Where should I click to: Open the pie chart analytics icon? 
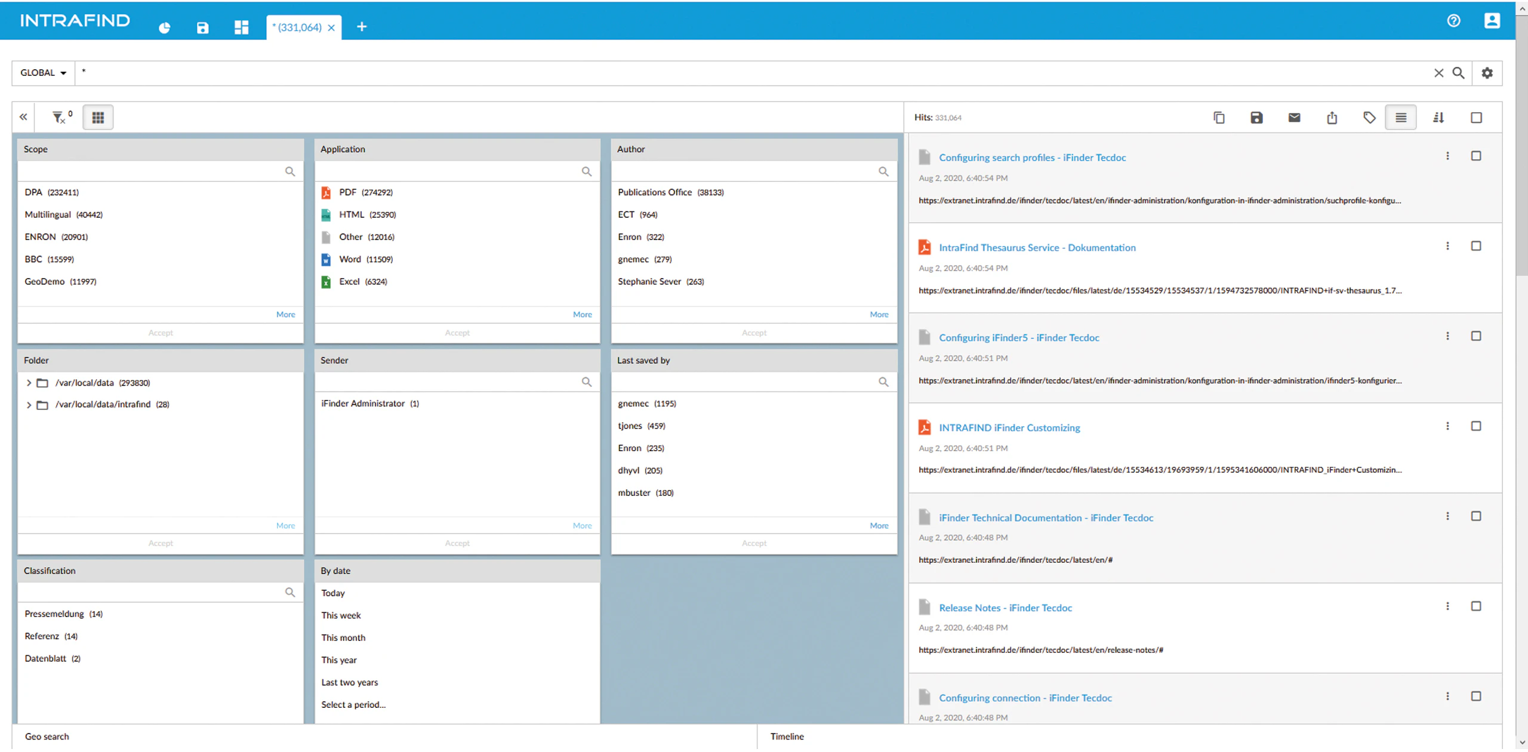[x=164, y=27]
